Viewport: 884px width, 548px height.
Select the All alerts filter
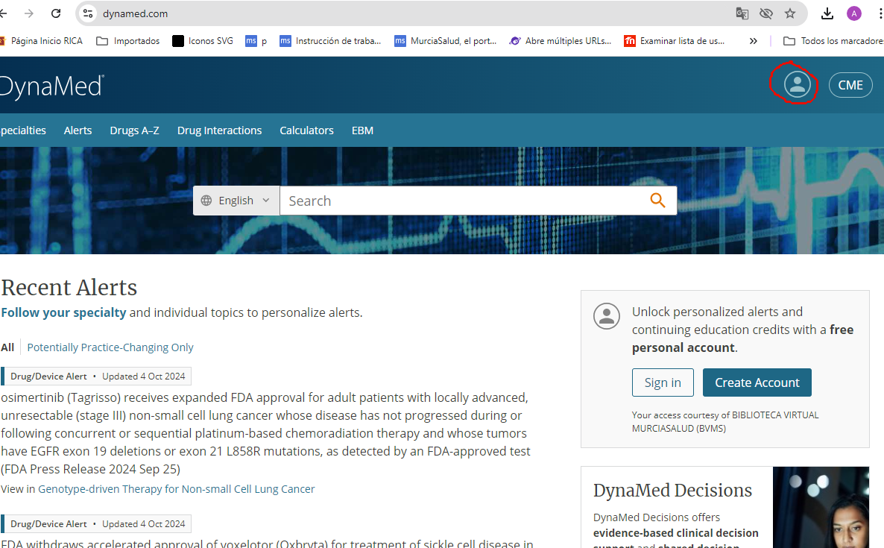pyautogui.click(x=7, y=347)
